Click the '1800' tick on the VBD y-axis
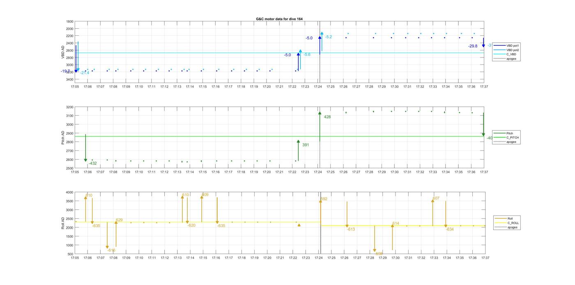The height and width of the screenshot is (285, 575). click(x=69, y=22)
